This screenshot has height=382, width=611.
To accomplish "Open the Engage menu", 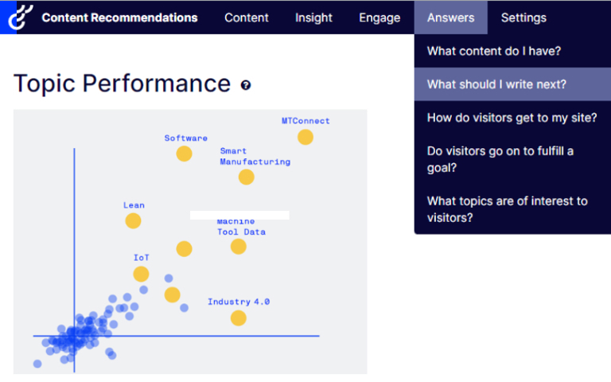I will (x=379, y=18).
